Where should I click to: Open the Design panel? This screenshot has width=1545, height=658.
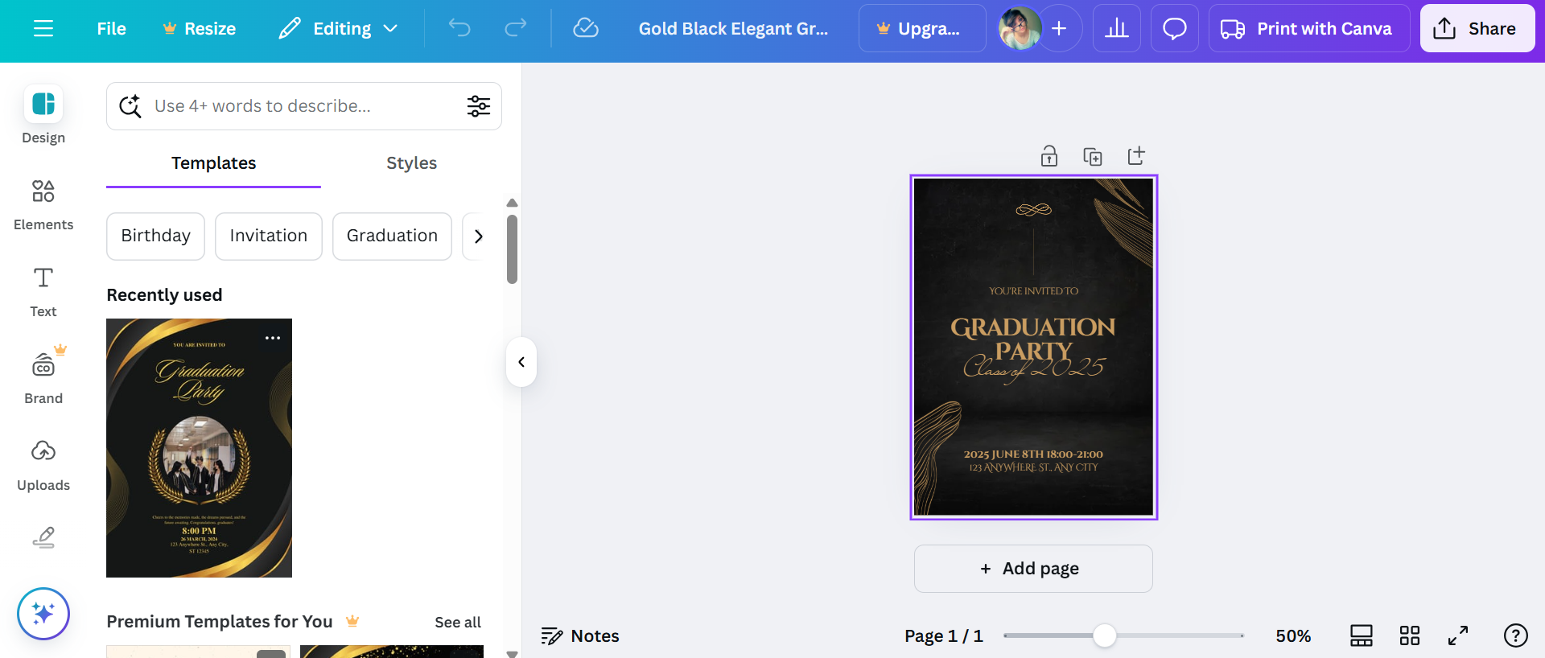point(43,115)
